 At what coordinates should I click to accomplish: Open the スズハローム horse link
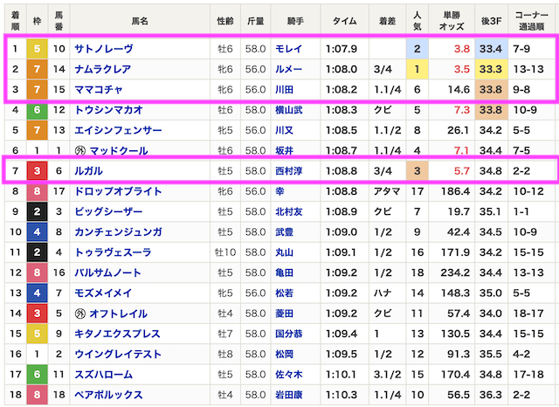(103, 375)
